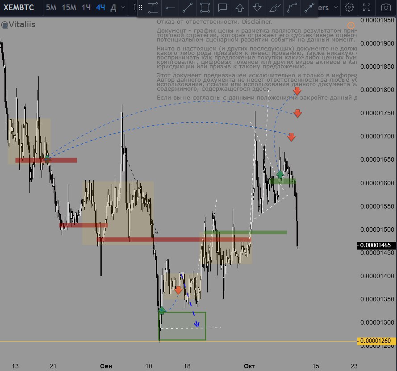397x371 pixels.
Task: Click the 0.00001600 price axis value
Action: click(377, 183)
